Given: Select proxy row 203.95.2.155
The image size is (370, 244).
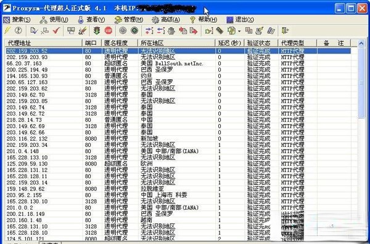Looking at the screenshot, I should (x=178, y=195).
